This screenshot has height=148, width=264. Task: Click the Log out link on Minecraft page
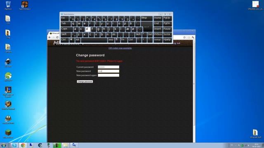(176, 43)
